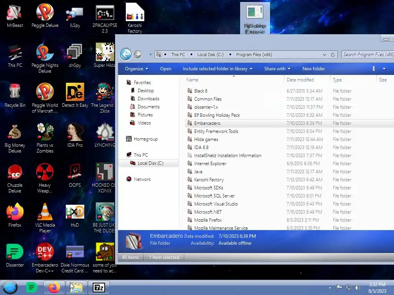Select the Recycle Bin icon
The image size is (394, 295).
15,96
